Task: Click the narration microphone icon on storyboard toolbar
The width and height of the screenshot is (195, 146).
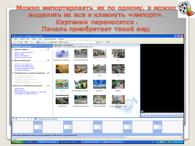Action: click(x=16, y=119)
